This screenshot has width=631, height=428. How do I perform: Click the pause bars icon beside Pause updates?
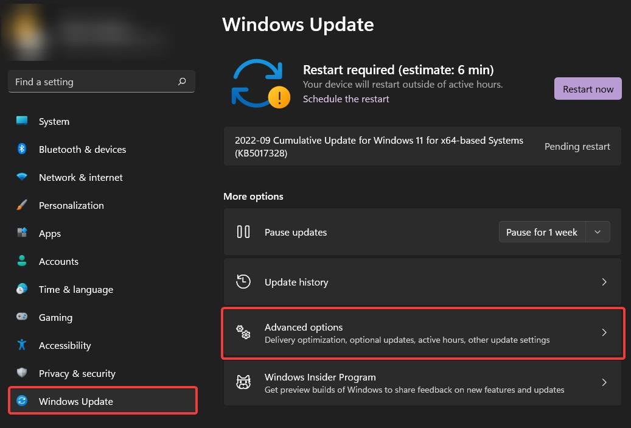click(x=243, y=231)
